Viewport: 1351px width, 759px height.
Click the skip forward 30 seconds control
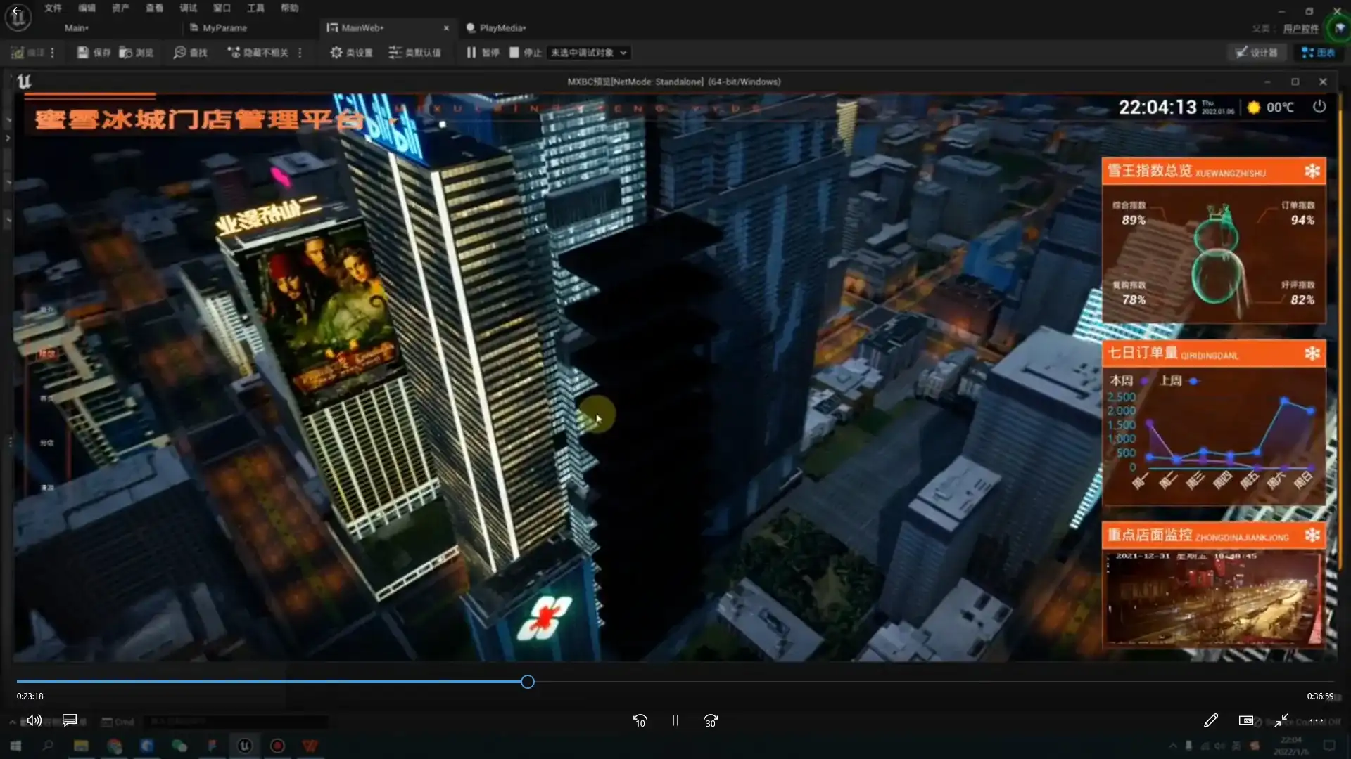point(710,720)
